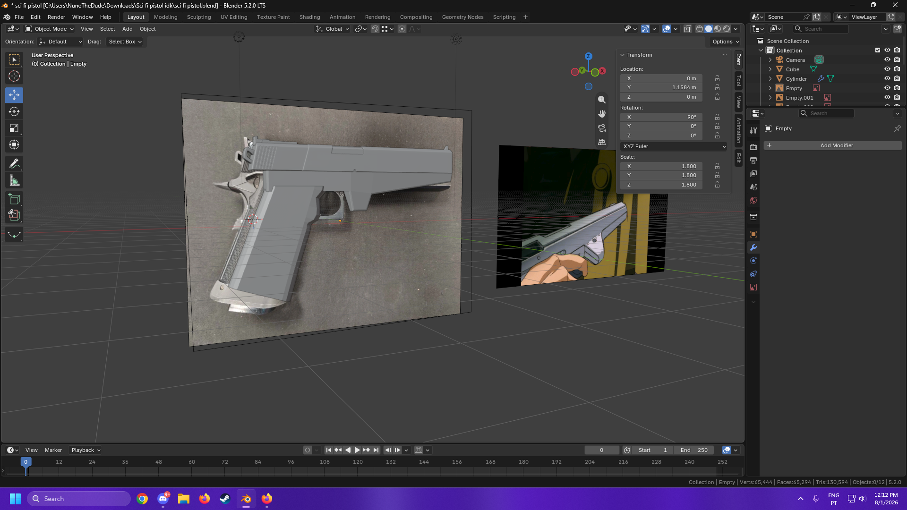Open the Global transform orientation dropdown

pyautogui.click(x=333, y=29)
